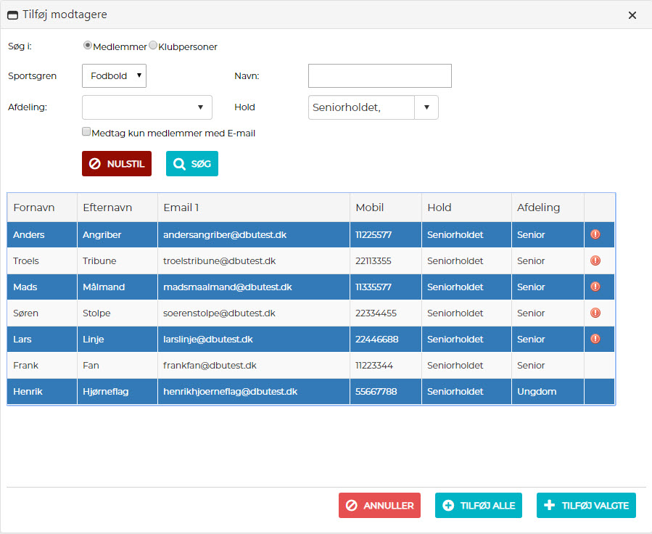Click warning icon in Anders Angriber row

tap(595, 234)
